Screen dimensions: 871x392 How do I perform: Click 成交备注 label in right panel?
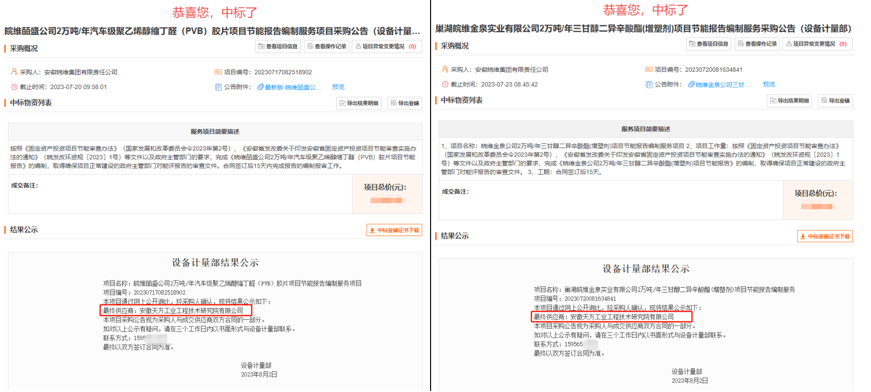(x=455, y=192)
